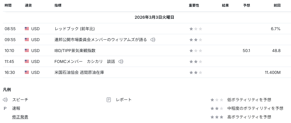The width and height of the screenshot is (291, 123).
Task: Click the 時間 column header
Action: 8,5
